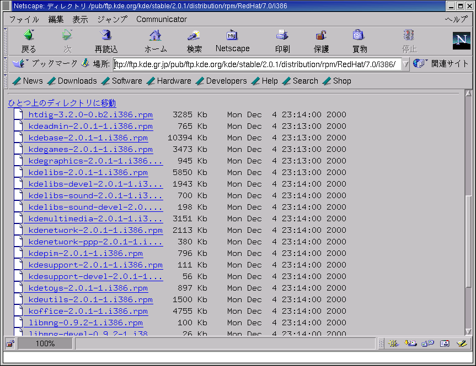This screenshot has height=366, width=476.
Task: Open the 編集 (Edit) menu
Action: (x=56, y=19)
